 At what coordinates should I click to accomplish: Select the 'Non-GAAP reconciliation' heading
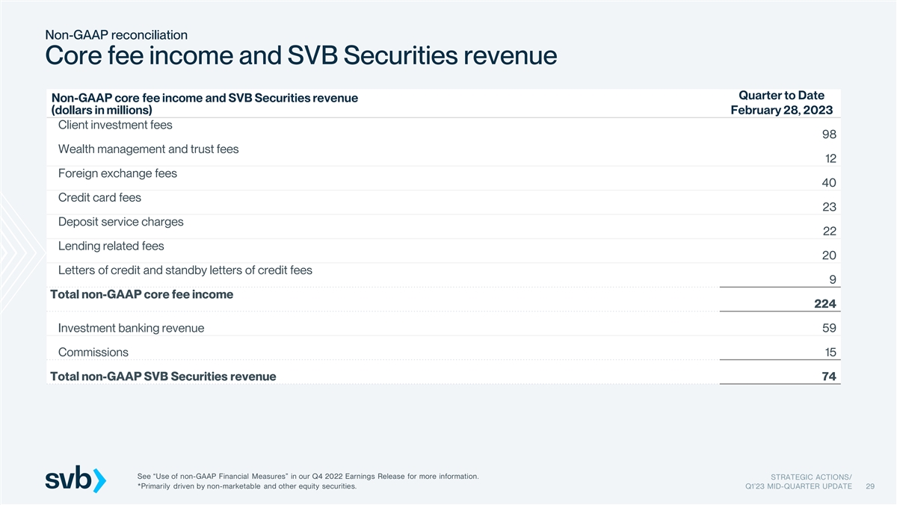tap(116, 34)
